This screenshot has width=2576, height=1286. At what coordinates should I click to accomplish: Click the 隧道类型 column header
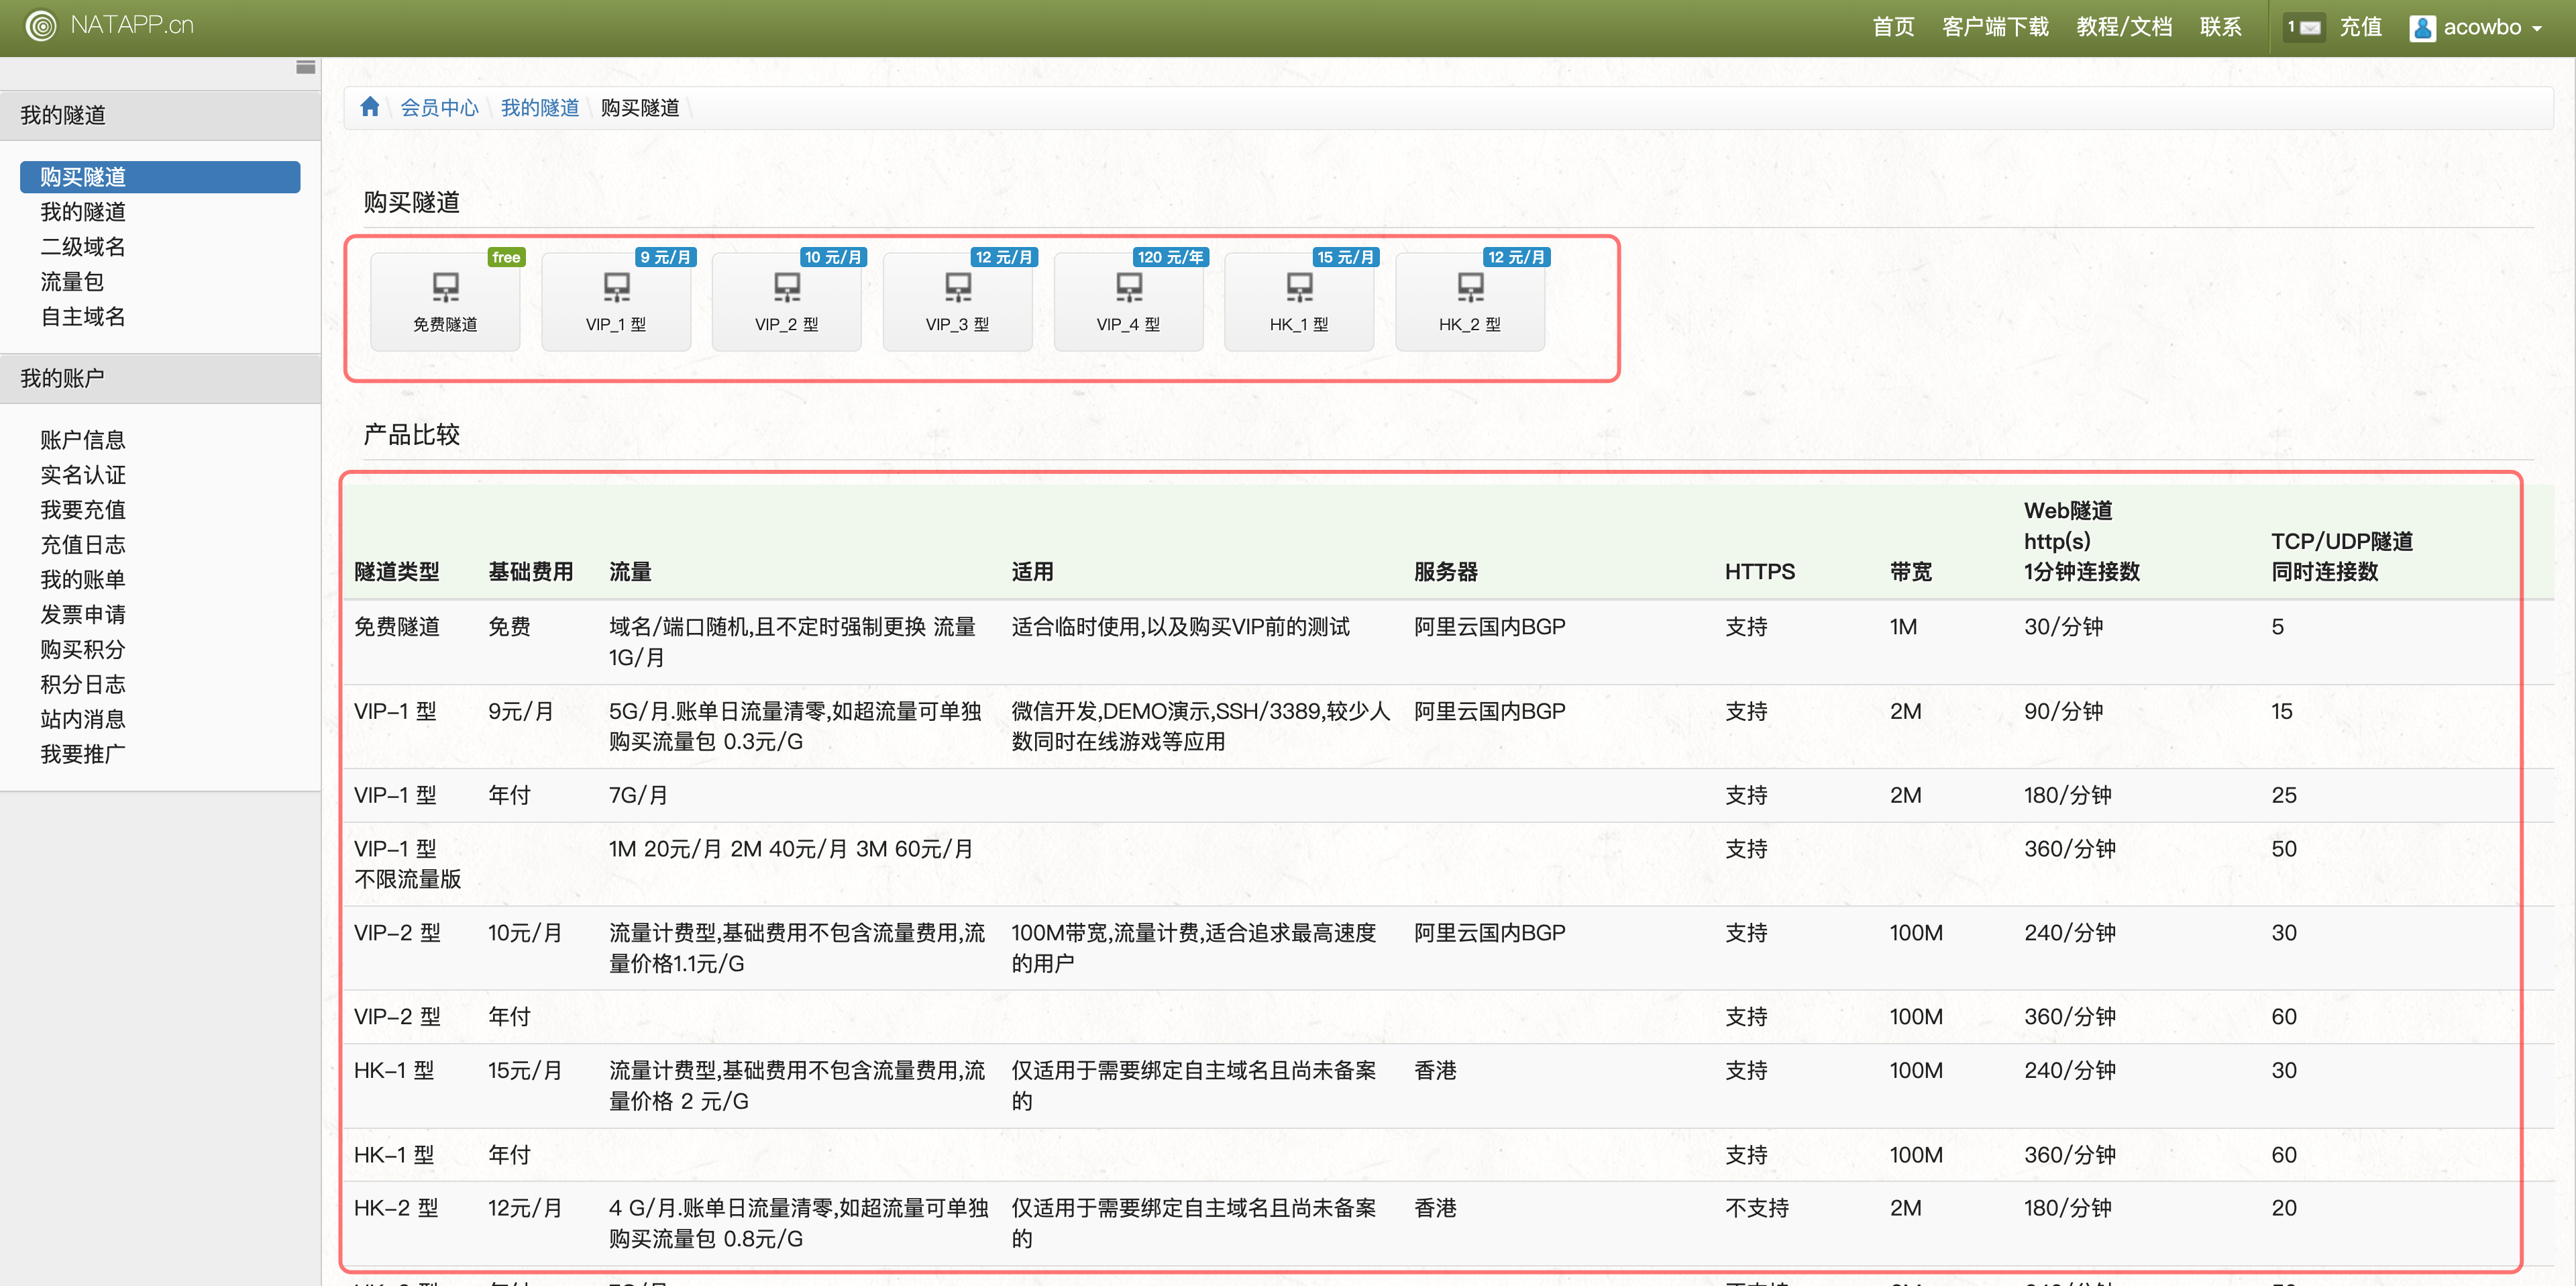397,571
